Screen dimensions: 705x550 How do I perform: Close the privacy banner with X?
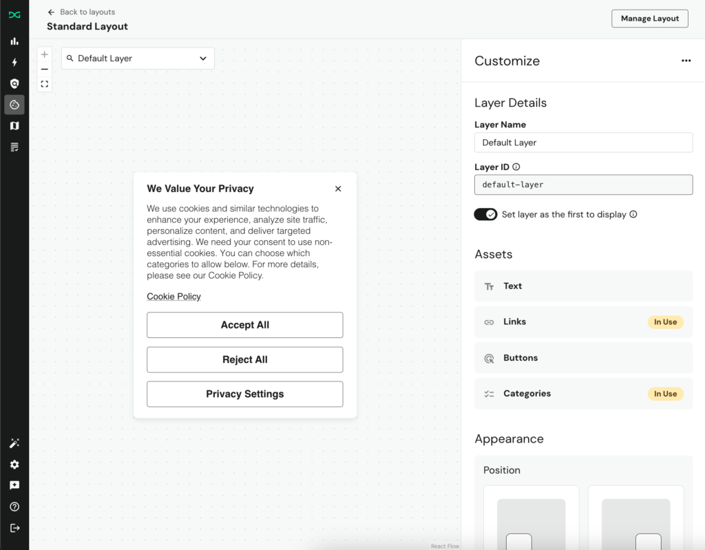pos(338,189)
